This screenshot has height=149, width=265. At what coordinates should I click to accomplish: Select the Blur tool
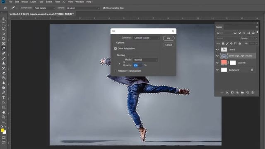point(4,83)
